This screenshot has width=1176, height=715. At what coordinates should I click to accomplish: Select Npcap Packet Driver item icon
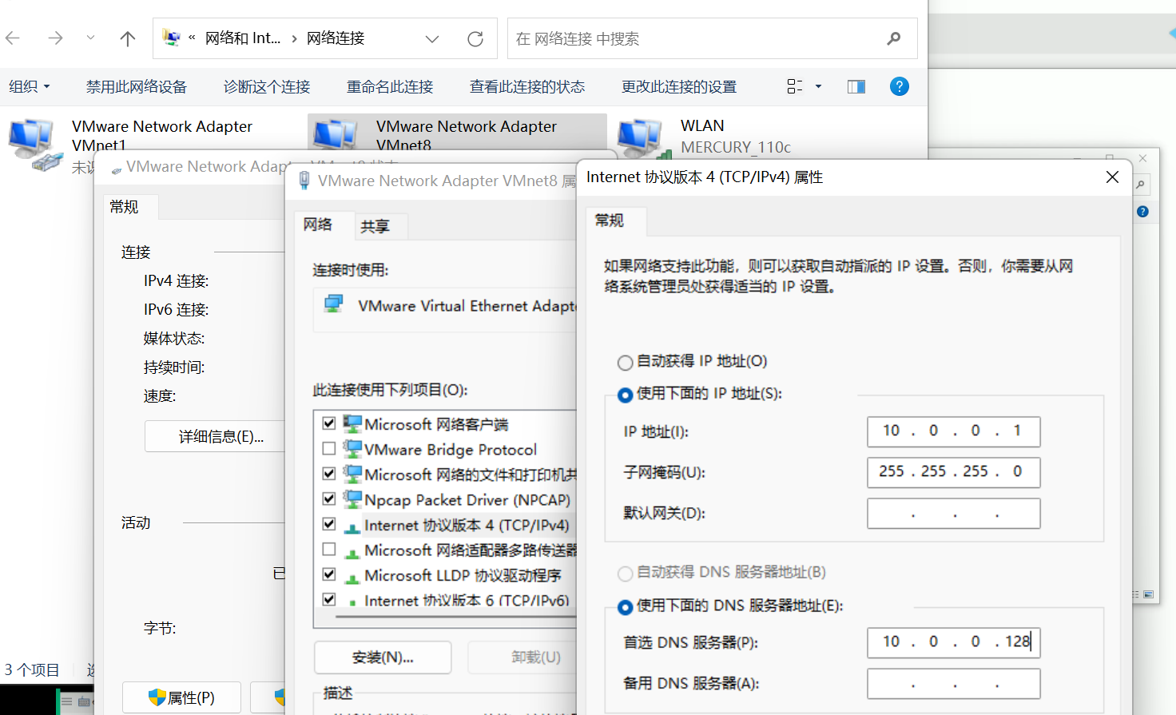click(x=352, y=499)
